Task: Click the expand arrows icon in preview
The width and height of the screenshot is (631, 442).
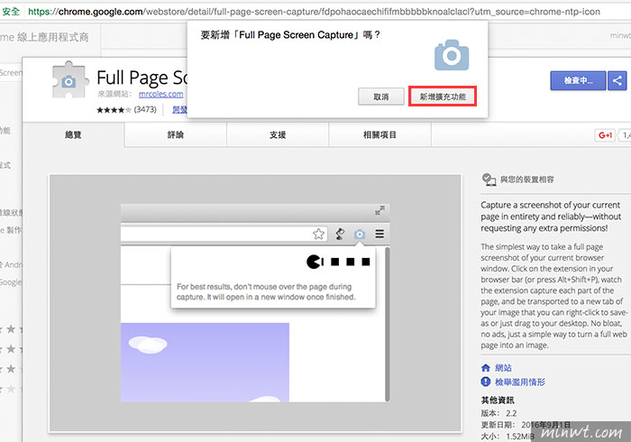Action: (380, 210)
